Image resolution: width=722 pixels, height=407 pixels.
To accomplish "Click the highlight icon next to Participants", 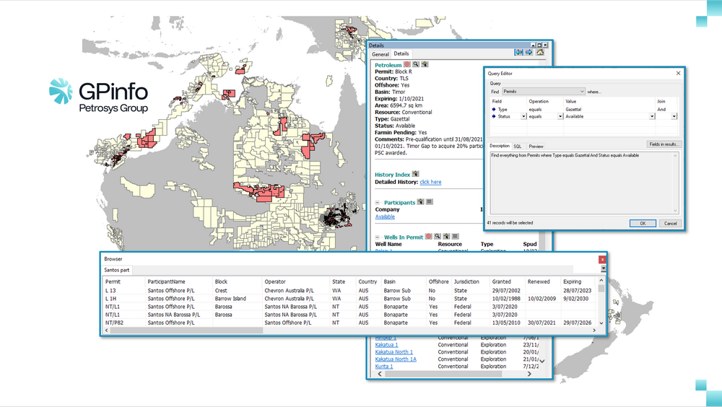I will click(x=420, y=201).
